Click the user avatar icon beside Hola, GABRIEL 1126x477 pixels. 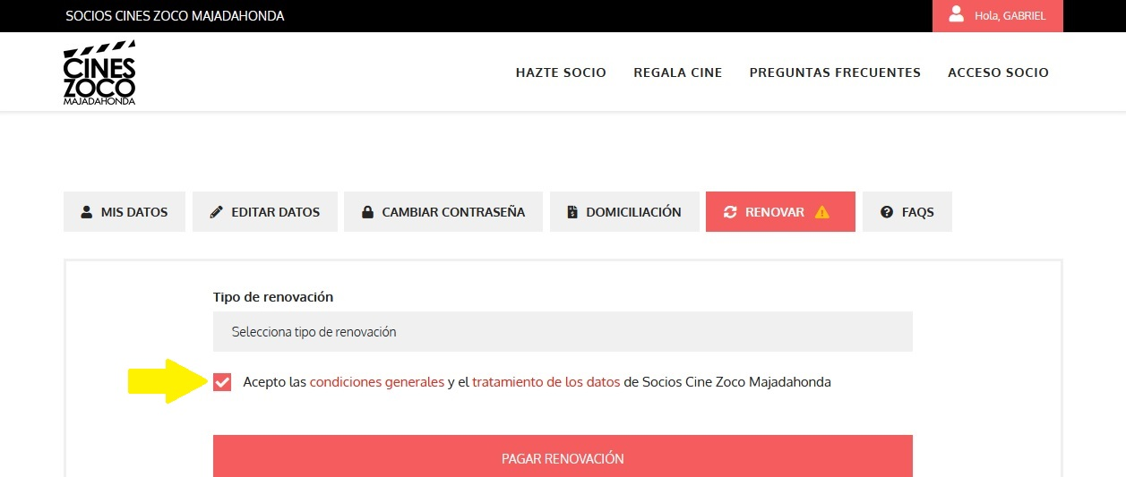[x=957, y=14]
